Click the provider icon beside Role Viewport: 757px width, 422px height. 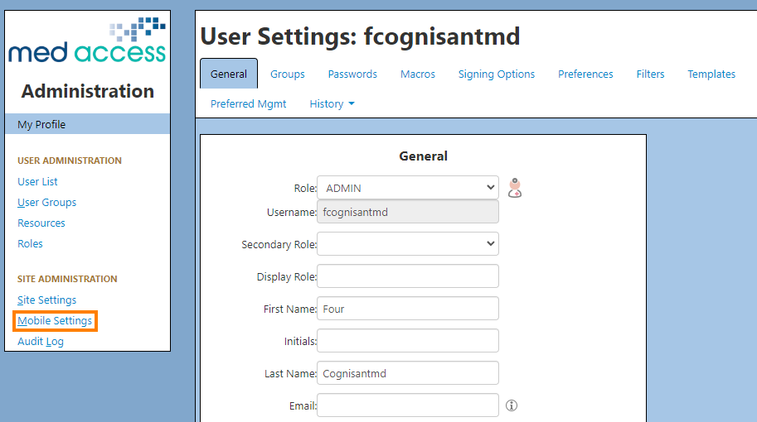point(515,188)
